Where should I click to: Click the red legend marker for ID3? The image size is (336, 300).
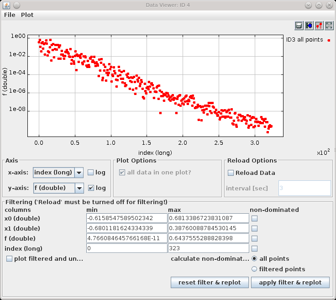329,40
